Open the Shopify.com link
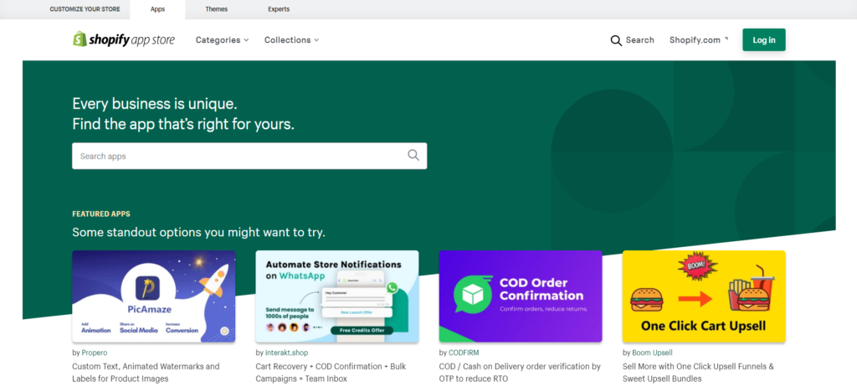This screenshot has height=386, width=857. (x=699, y=40)
